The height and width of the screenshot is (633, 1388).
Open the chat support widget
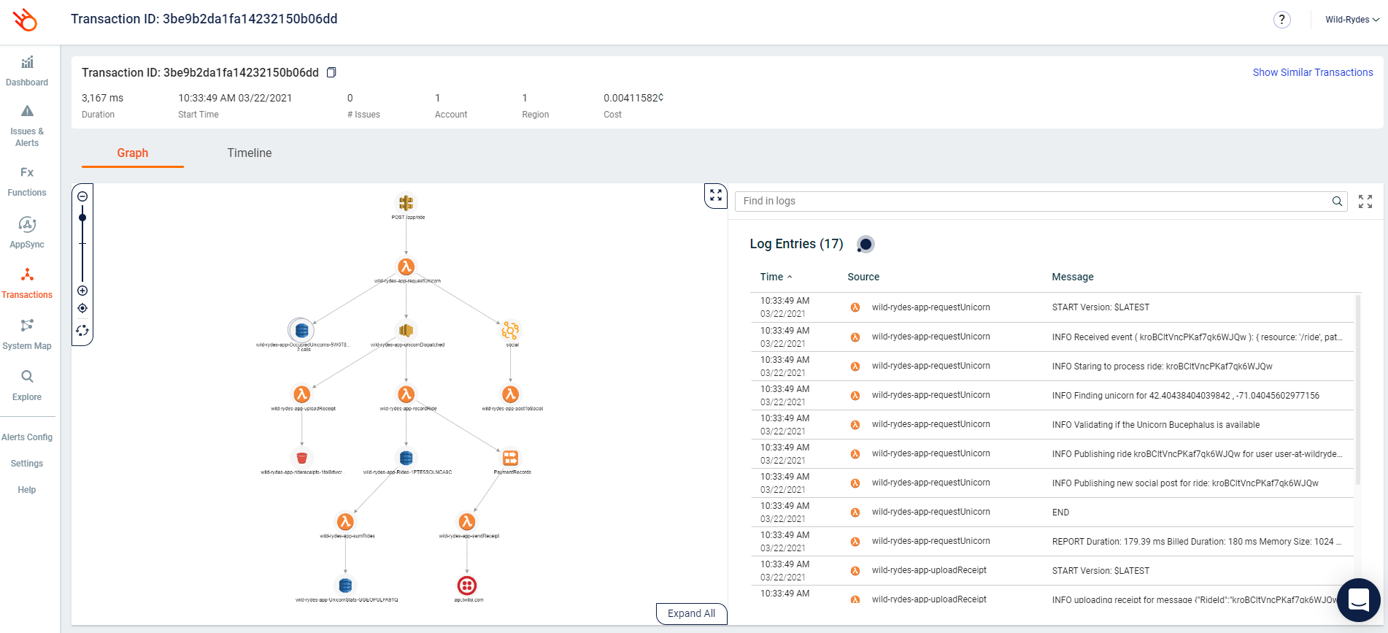1358,600
